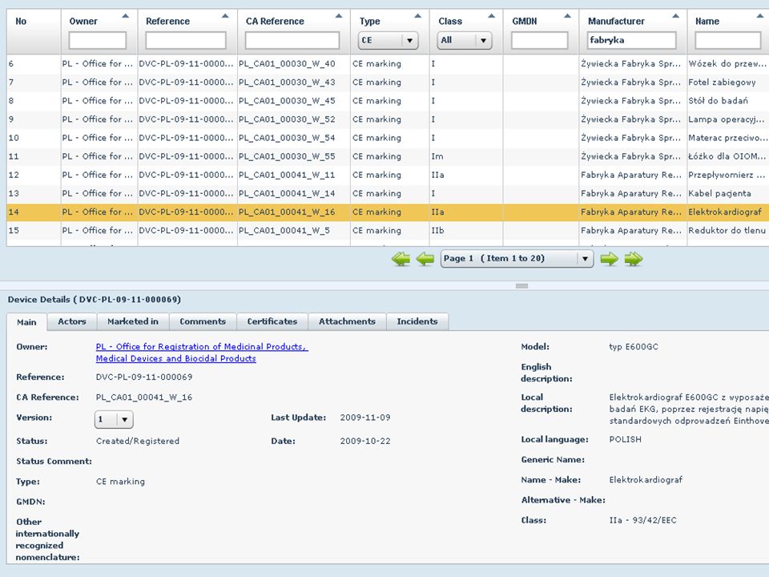Open the owner Office for Registration link

tap(202, 353)
